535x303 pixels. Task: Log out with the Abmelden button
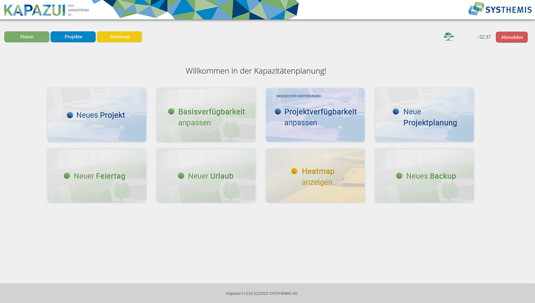[512, 37]
